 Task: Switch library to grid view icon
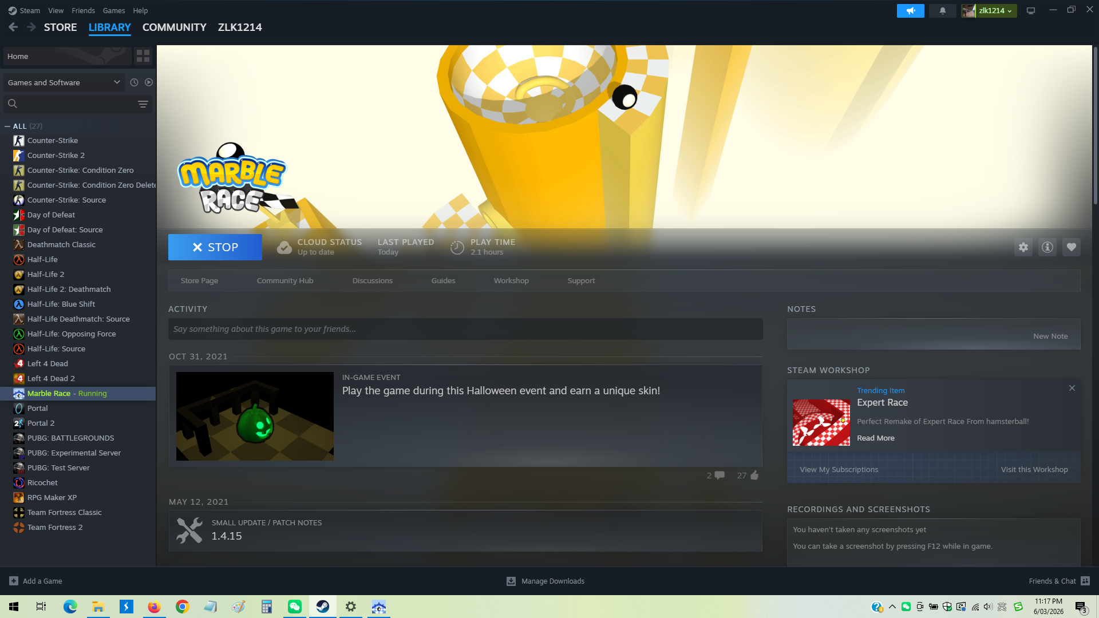[x=143, y=56]
